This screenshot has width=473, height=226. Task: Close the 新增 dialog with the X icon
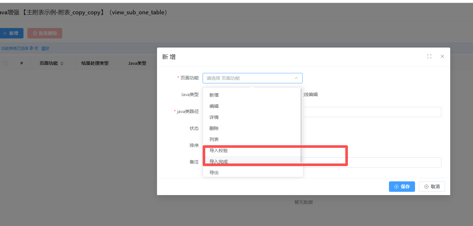tap(442, 56)
